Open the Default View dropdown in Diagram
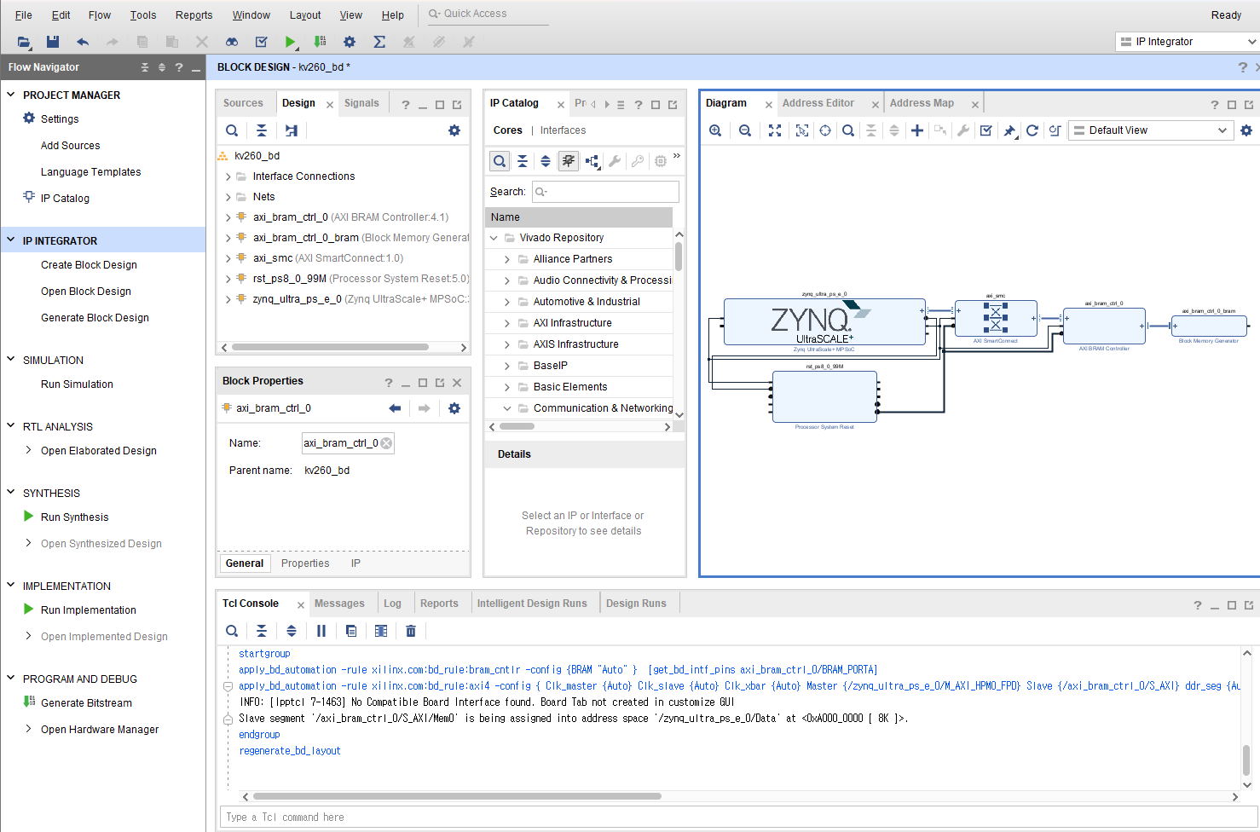This screenshot has width=1260, height=832. tap(1151, 130)
